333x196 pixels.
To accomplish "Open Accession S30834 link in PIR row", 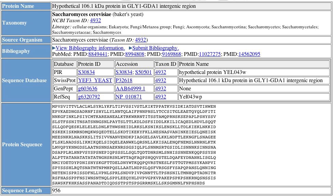I will 124,72.
